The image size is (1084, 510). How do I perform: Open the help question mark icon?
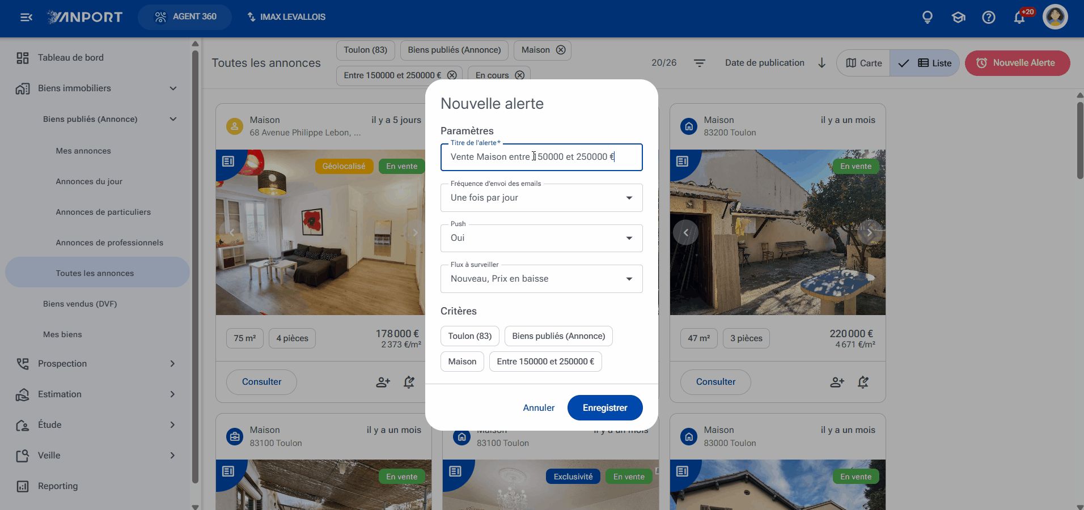(x=989, y=17)
